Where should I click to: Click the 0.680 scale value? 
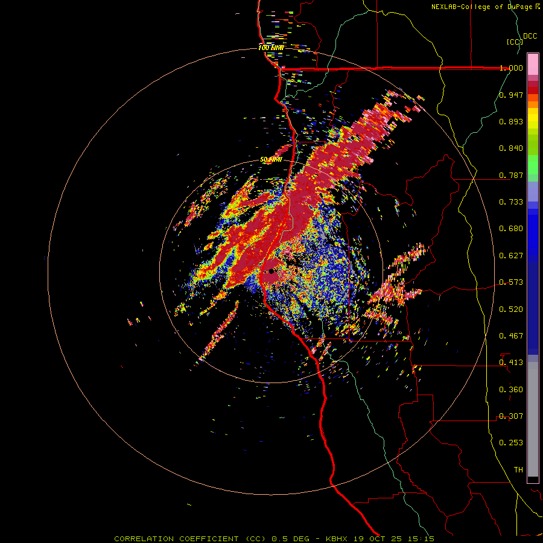[511, 229]
